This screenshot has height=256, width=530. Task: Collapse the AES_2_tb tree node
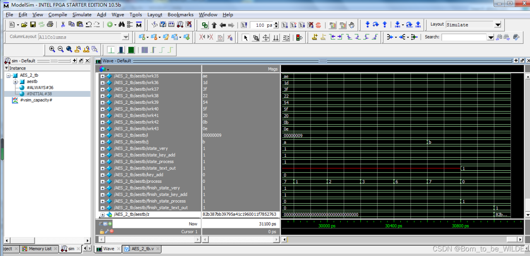coord(8,75)
